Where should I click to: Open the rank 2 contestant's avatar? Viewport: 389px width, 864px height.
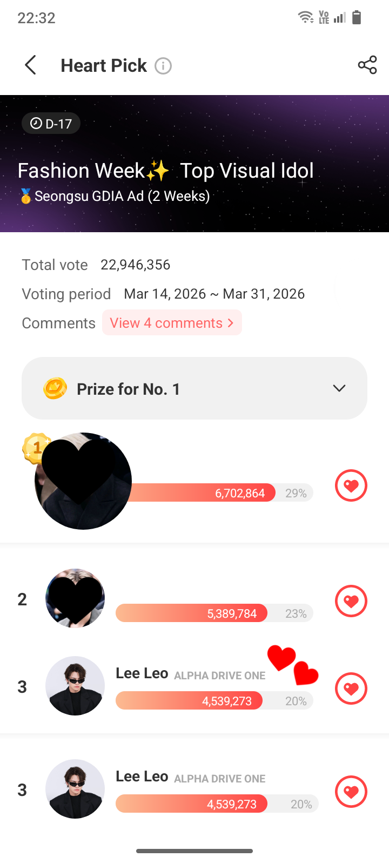tap(75, 598)
